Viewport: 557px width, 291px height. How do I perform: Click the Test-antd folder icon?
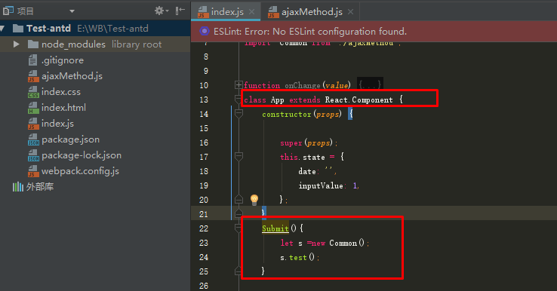point(18,29)
